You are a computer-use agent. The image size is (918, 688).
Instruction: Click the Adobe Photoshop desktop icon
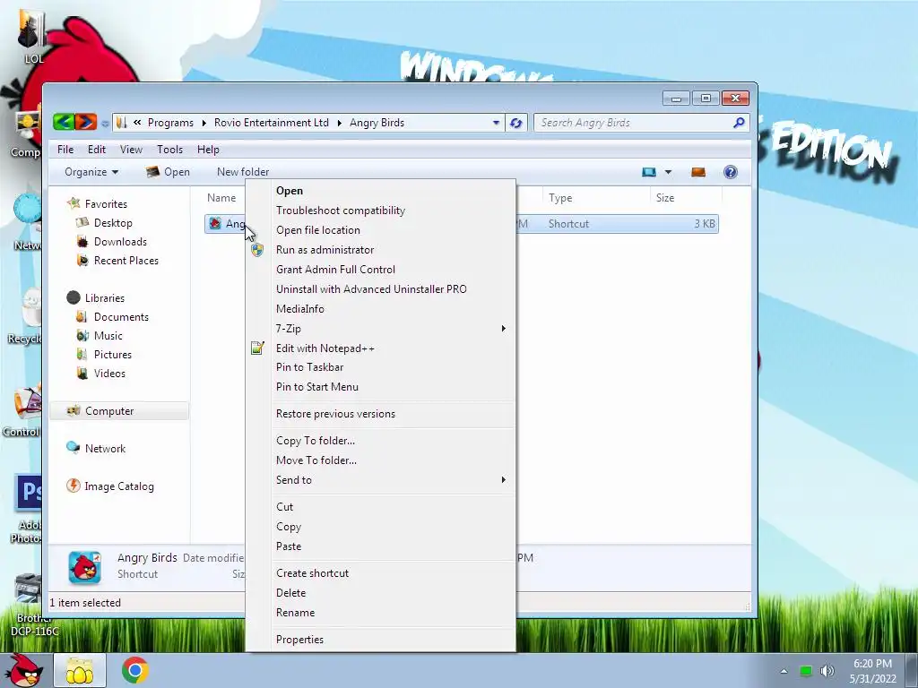26,509
